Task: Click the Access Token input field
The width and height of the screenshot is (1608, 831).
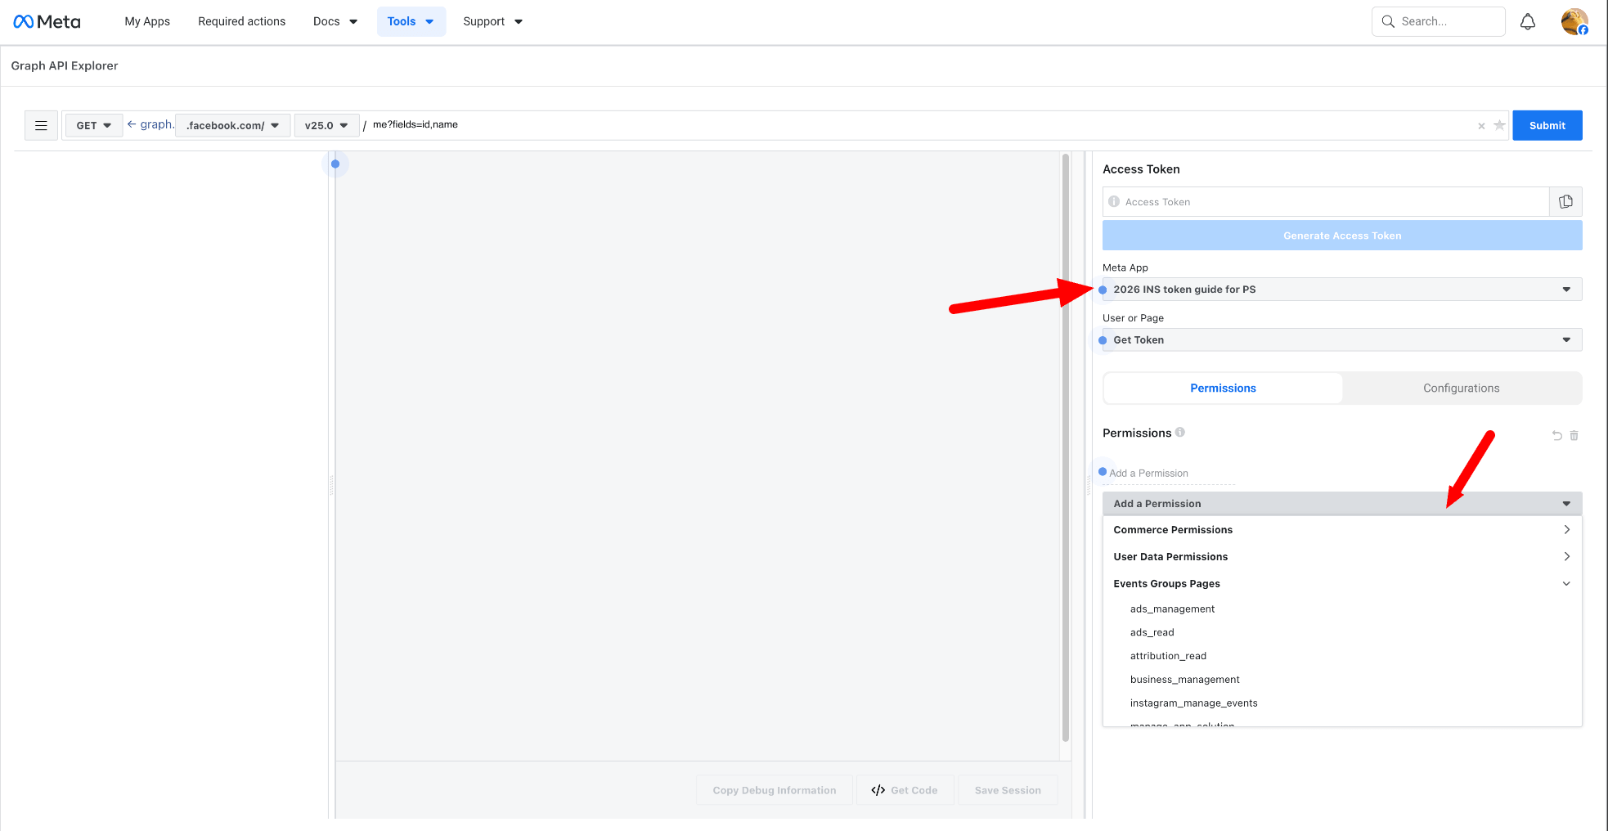Action: pyautogui.click(x=1325, y=202)
